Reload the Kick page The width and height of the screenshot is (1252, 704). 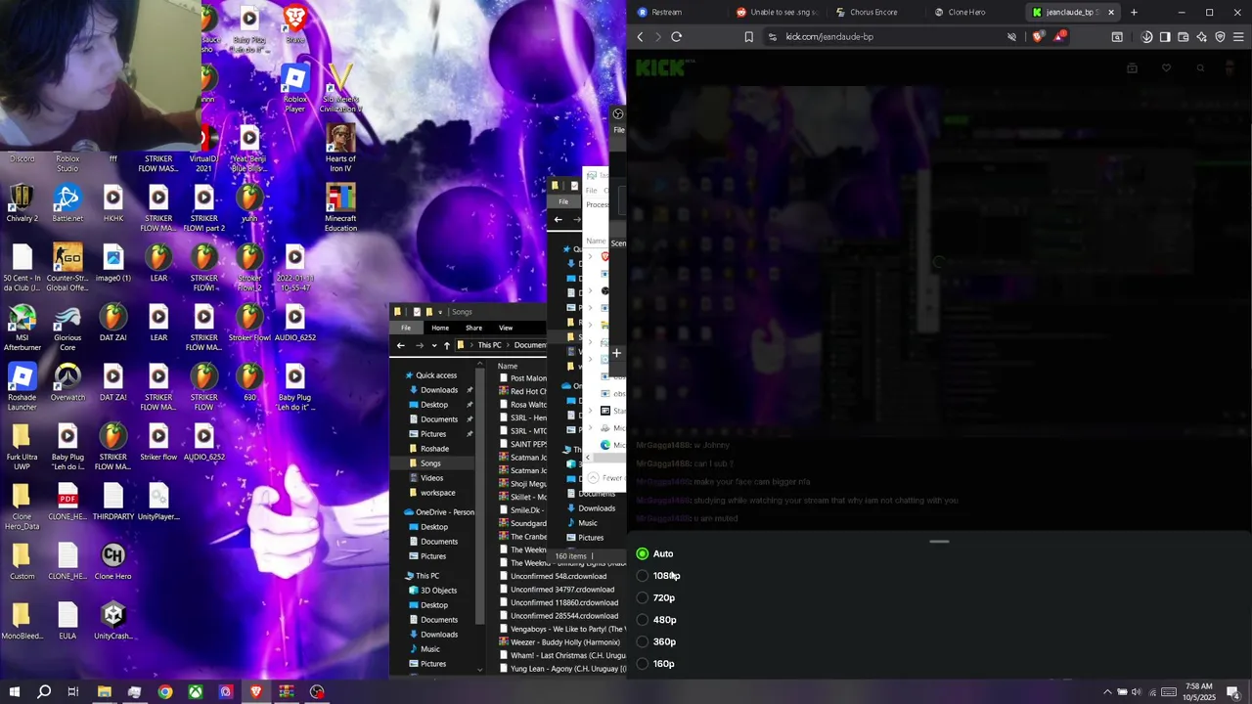pyautogui.click(x=677, y=37)
